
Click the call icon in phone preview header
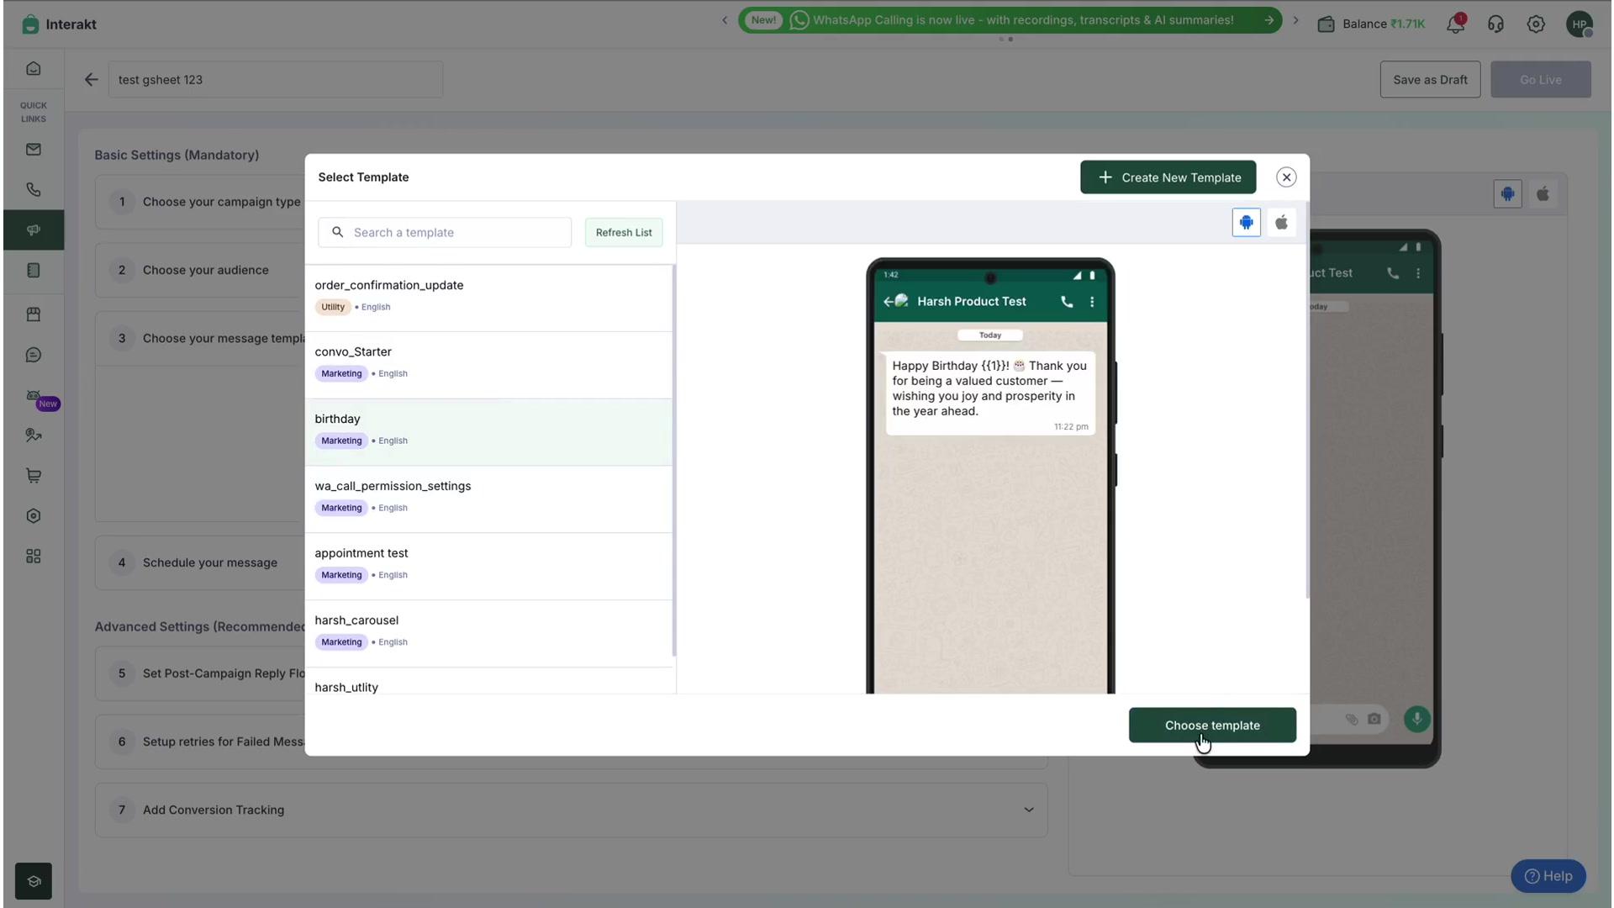(1067, 302)
